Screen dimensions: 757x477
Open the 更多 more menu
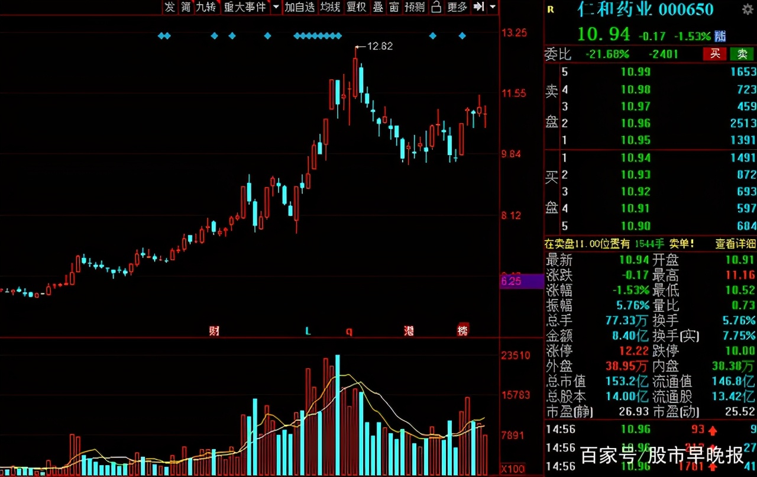click(x=457, y=7)
